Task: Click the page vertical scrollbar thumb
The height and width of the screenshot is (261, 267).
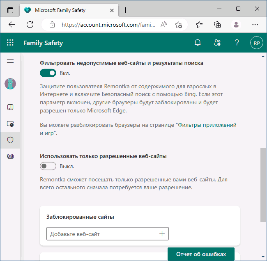Action: pos(263,185)
